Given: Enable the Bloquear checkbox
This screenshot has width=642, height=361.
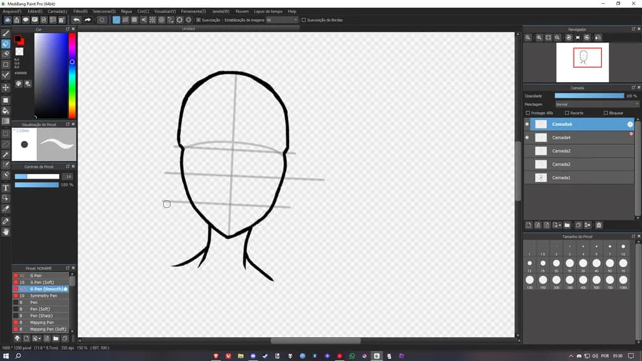Looking at the screenshot, I should tap(606, 113).
